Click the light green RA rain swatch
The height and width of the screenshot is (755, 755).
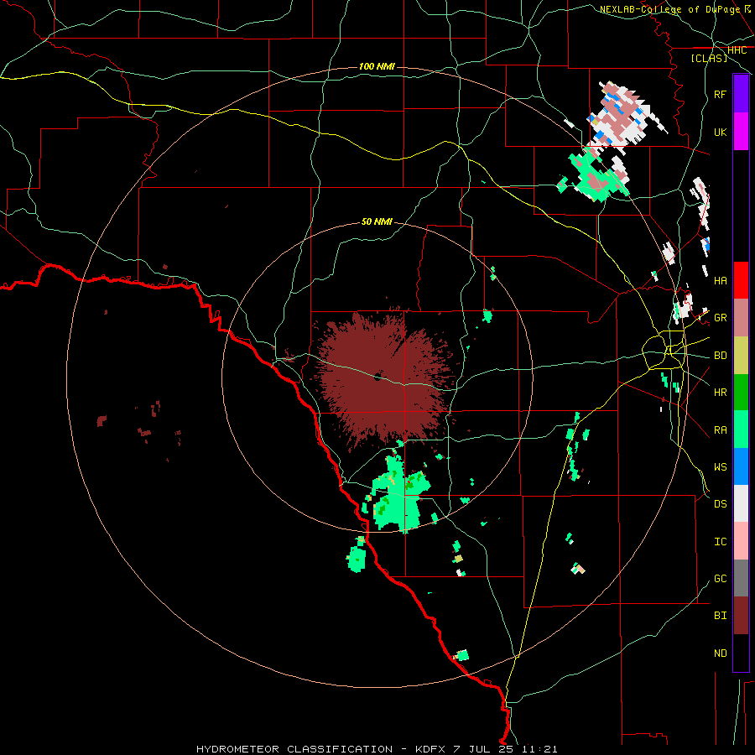(x=741, y=430)
